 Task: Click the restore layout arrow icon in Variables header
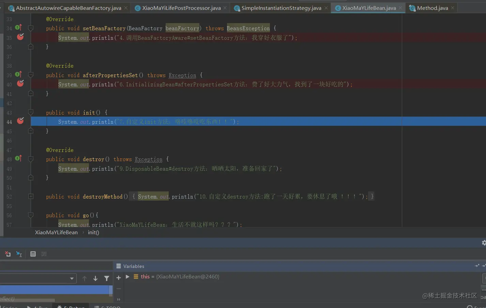(477, 266)
